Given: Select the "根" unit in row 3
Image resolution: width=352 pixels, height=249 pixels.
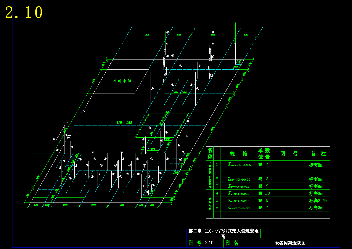Looking at the screenshot, I should click(x=260, y=186).
